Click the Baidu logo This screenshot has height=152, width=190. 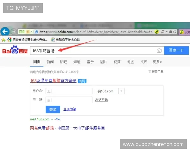[15, 50]
